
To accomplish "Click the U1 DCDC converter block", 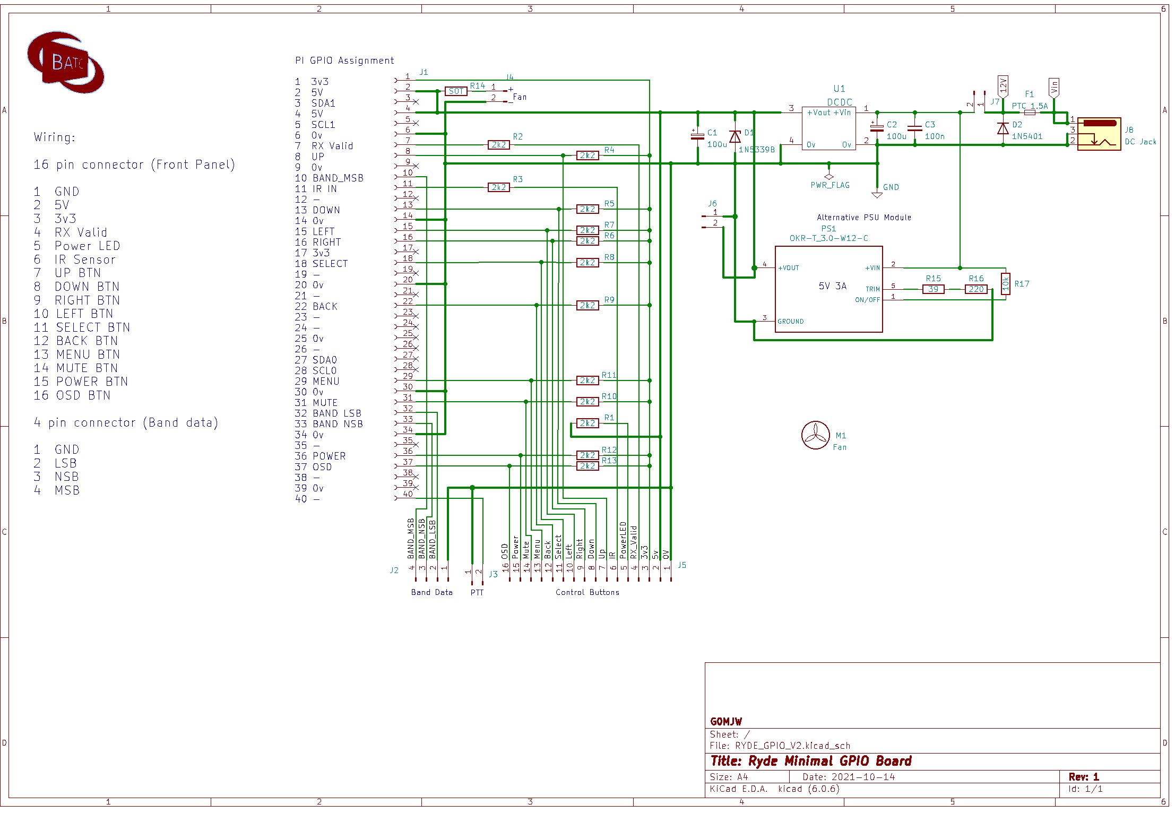I will tap(828, 128).
